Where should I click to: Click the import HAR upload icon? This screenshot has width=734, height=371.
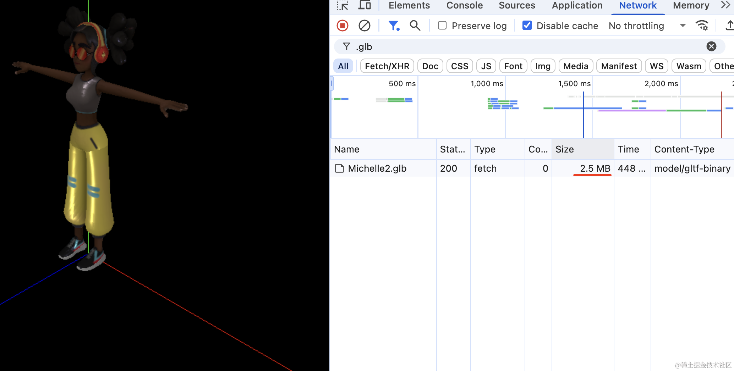coord(729,26)
